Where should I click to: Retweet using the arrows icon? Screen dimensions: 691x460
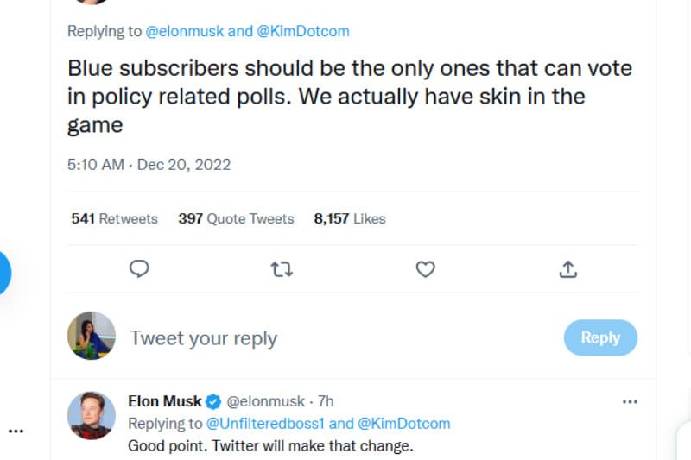pyautogui.click(x=282, y=269)
